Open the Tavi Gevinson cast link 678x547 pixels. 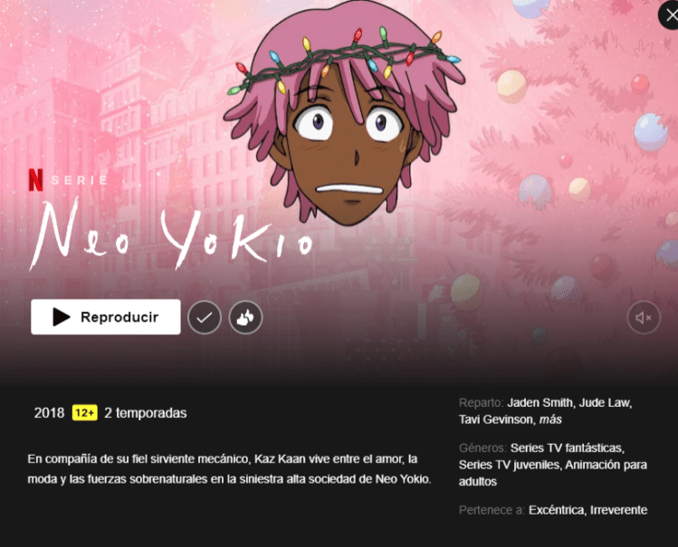click(x=497, y=420)
